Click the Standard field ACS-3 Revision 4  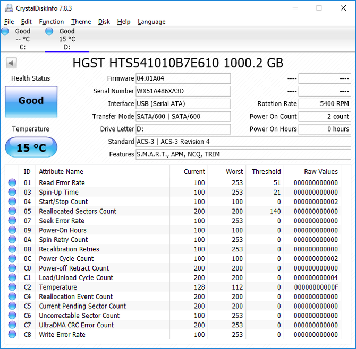coord(243,142)
